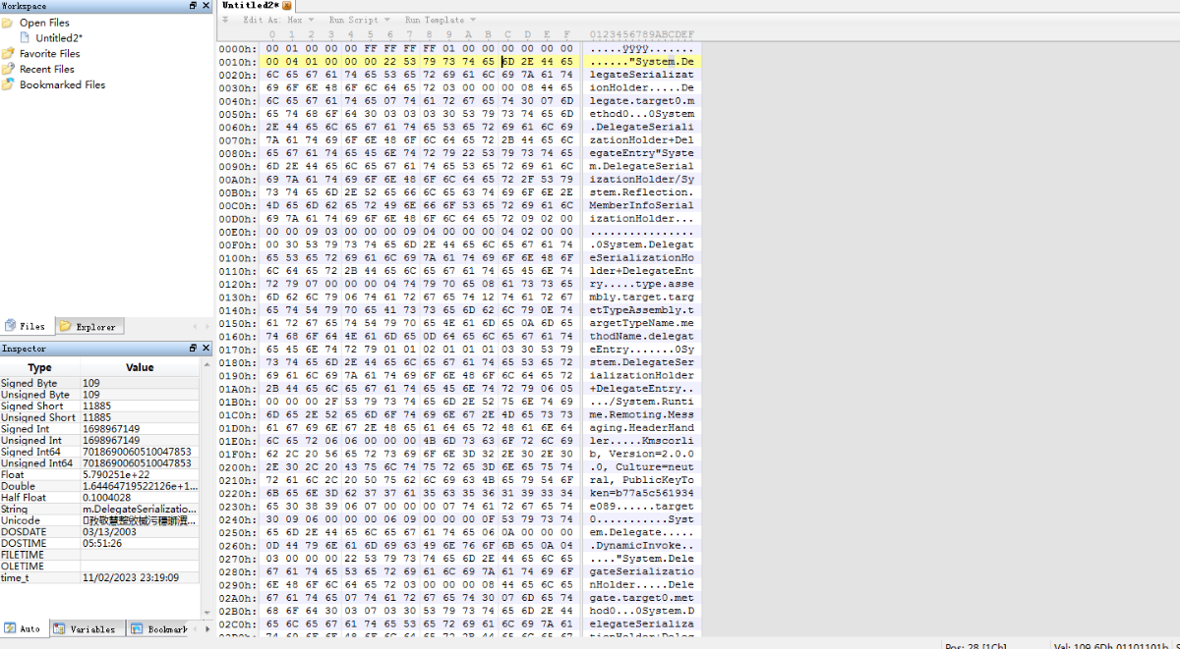
Task: Select the Unsigned Int64 row
Action: pos(100,462)
